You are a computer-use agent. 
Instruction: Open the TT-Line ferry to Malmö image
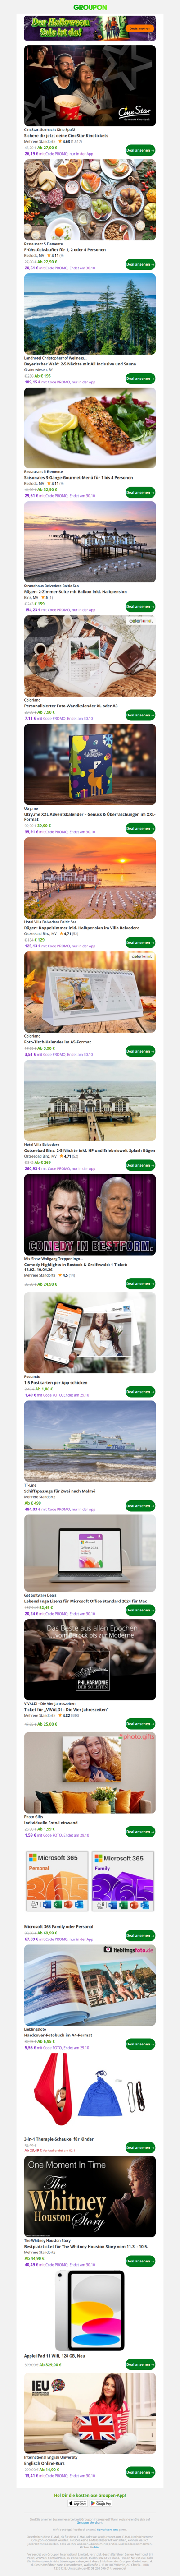[90, 1441]
